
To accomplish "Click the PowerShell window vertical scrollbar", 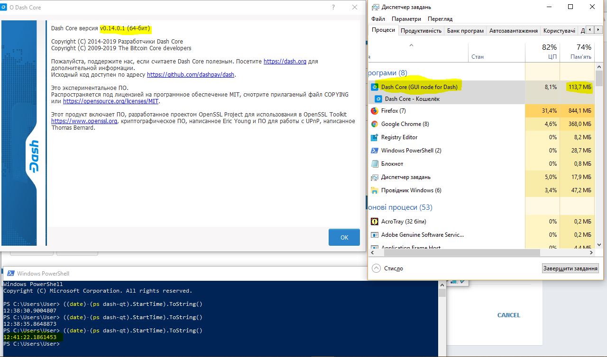I will pos(442,318).
